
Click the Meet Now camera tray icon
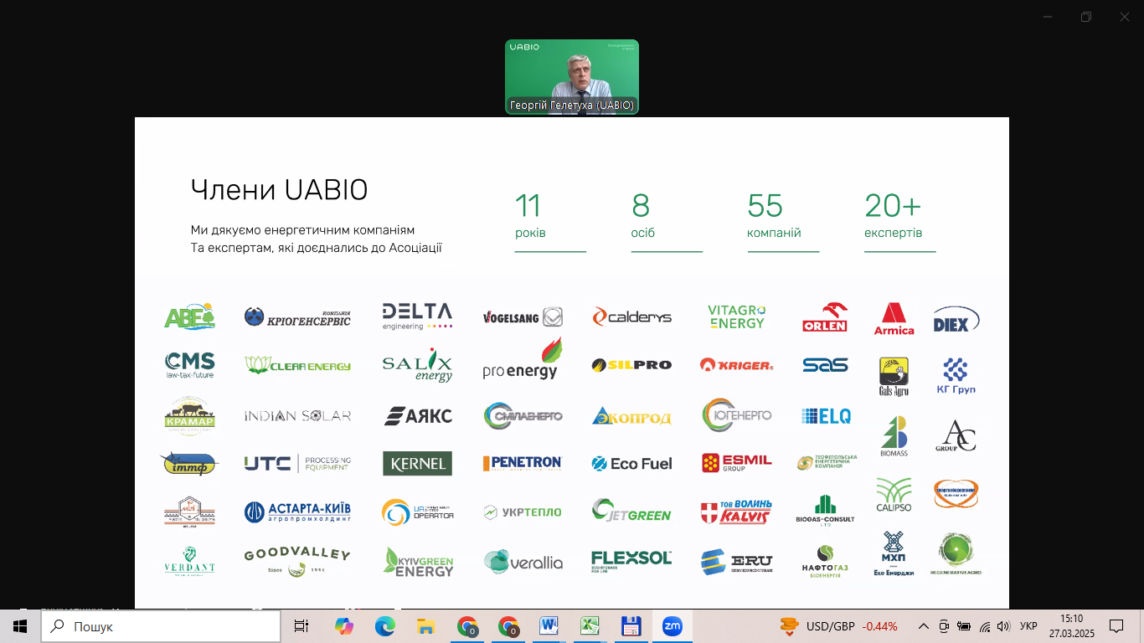[944, 626]
